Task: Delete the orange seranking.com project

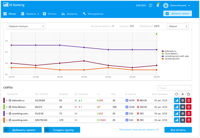Action: [x=189, y=120]
